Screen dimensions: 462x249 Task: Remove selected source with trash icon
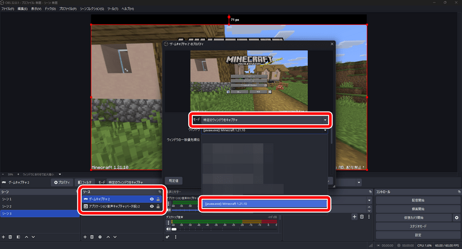[x=92, y=237]
